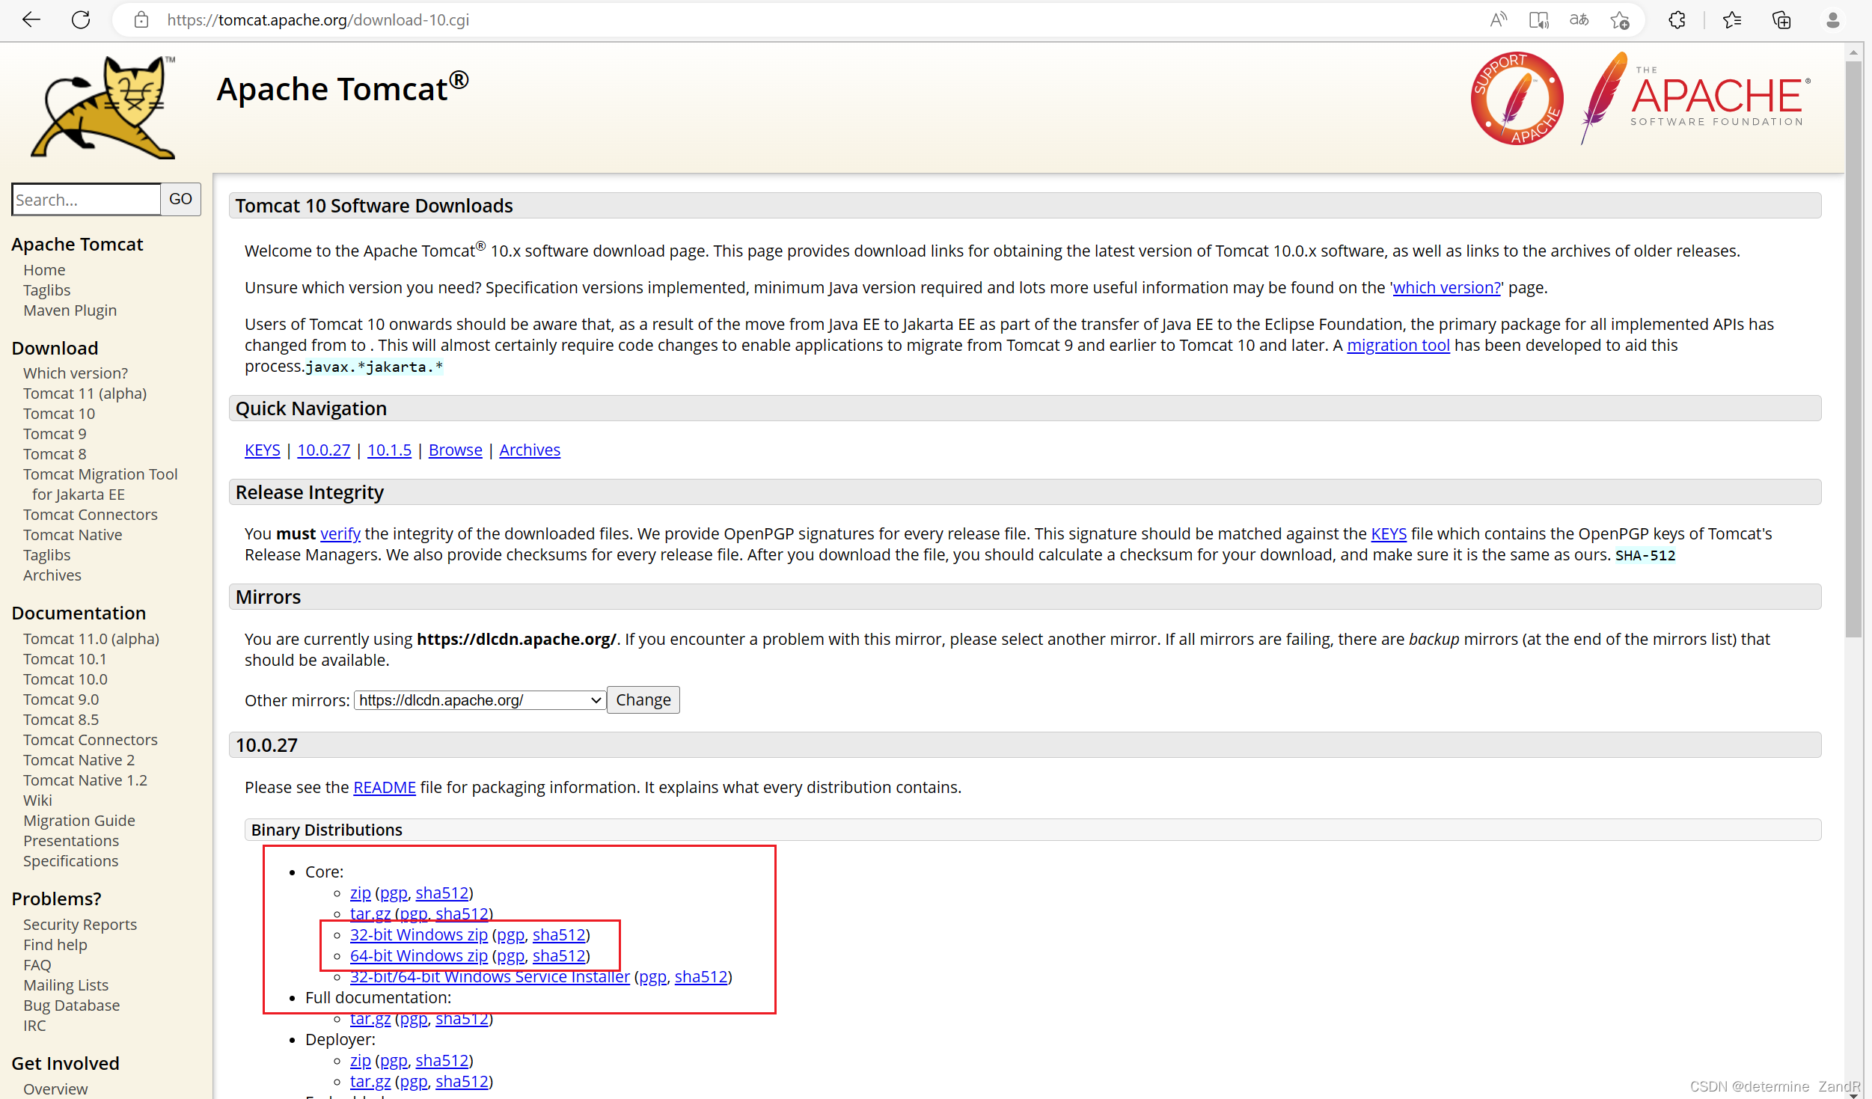Click KEYS in Quick Navigation
Screen dimensions: 1872x1099
pos(262,450)
